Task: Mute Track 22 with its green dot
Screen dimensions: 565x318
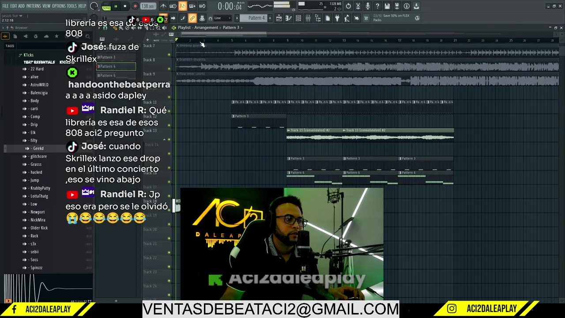Action: pyautogui.click(x=169, y=267)
